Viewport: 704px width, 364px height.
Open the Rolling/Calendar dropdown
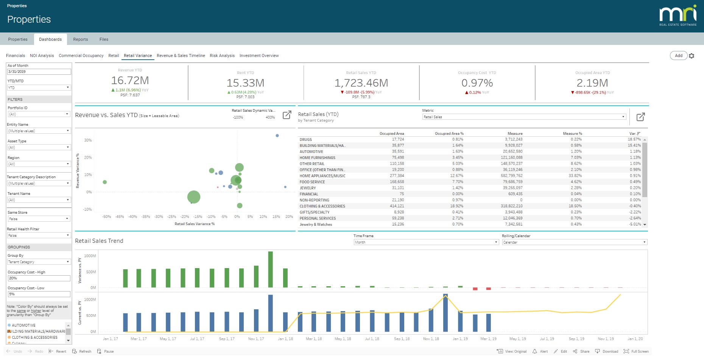click(x=645, y=242)
